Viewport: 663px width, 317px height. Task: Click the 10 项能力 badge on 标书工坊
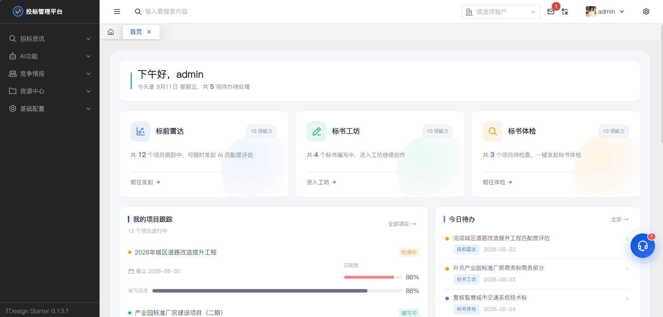coord(437,131)
